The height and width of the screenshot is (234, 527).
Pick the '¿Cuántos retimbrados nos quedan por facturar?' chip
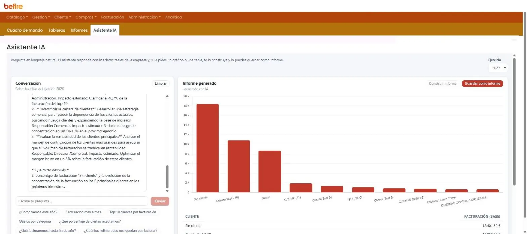tap(121, 231)
